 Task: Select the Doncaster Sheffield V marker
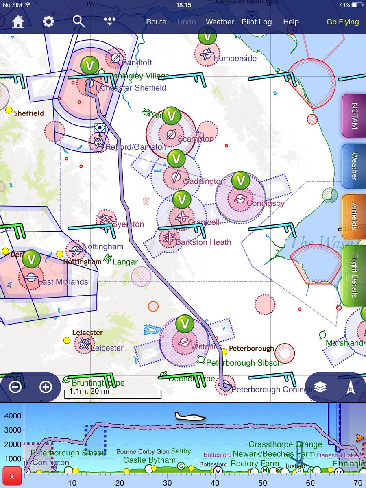[89, 65]
